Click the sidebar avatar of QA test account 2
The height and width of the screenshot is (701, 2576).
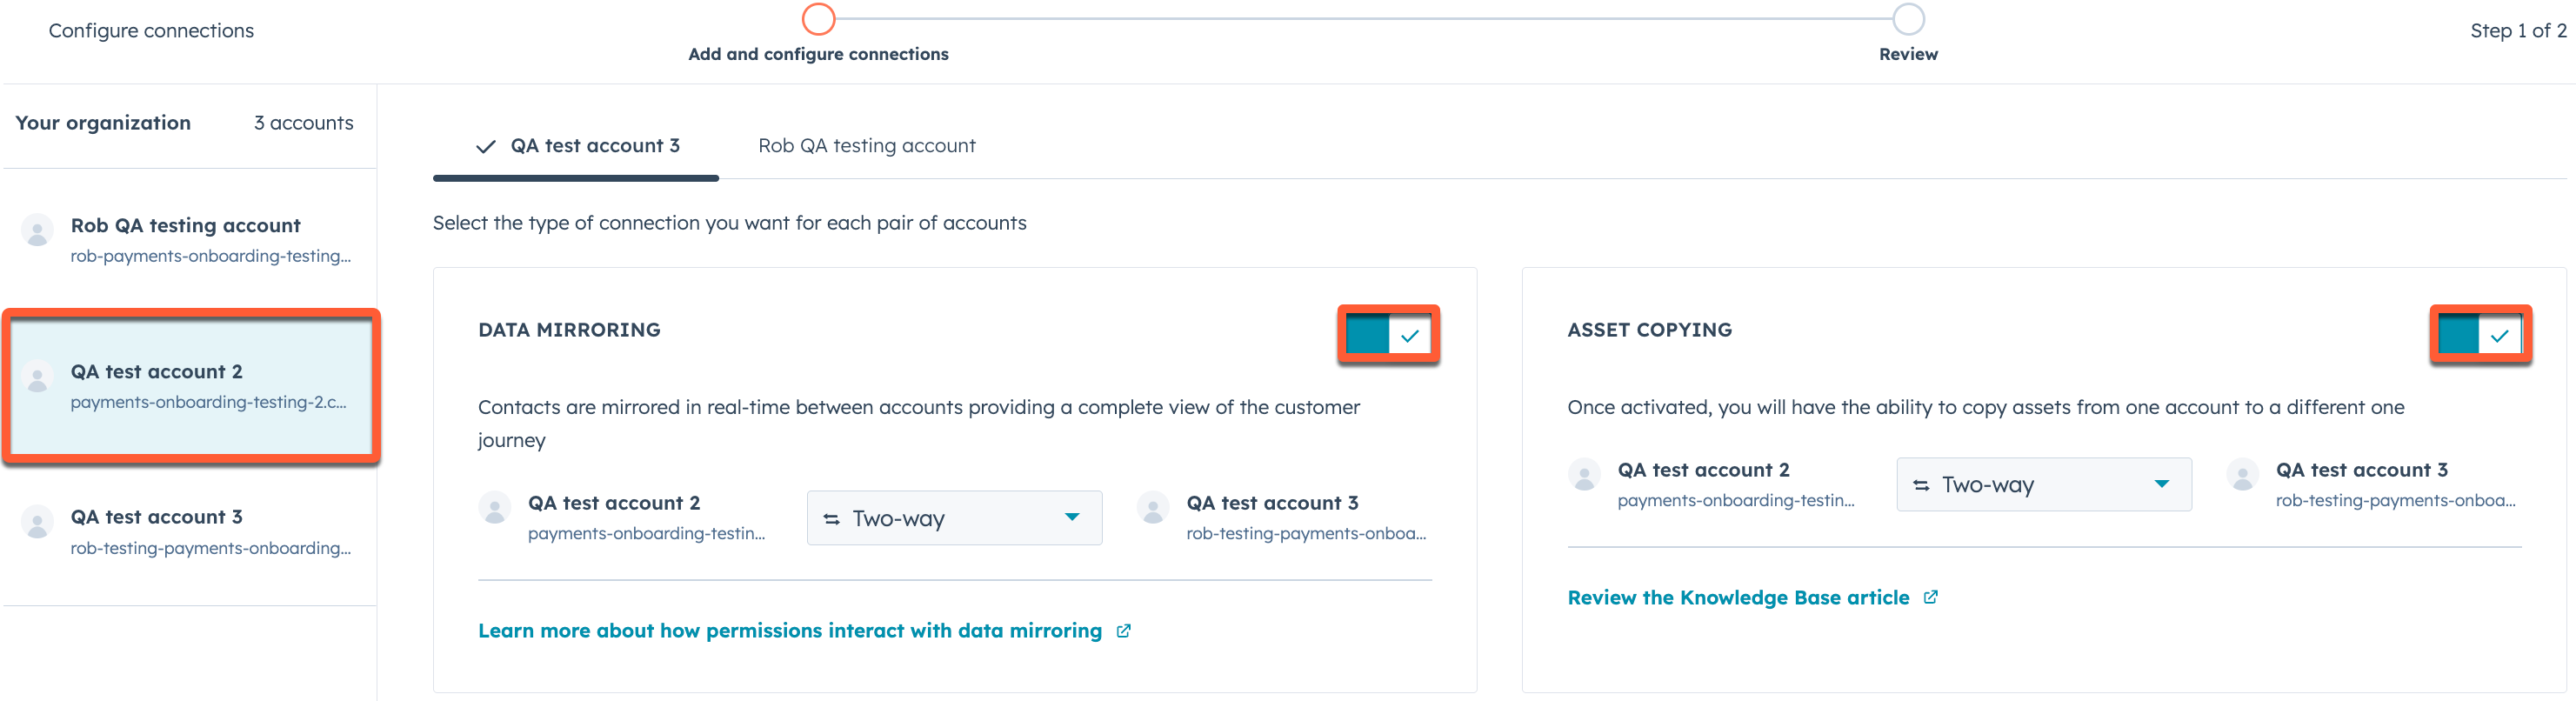point(38,377)
